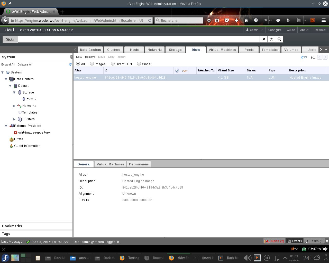329x263 pixels.
Task: Select the Cinder radio button
Action: [x=139, y=64]
